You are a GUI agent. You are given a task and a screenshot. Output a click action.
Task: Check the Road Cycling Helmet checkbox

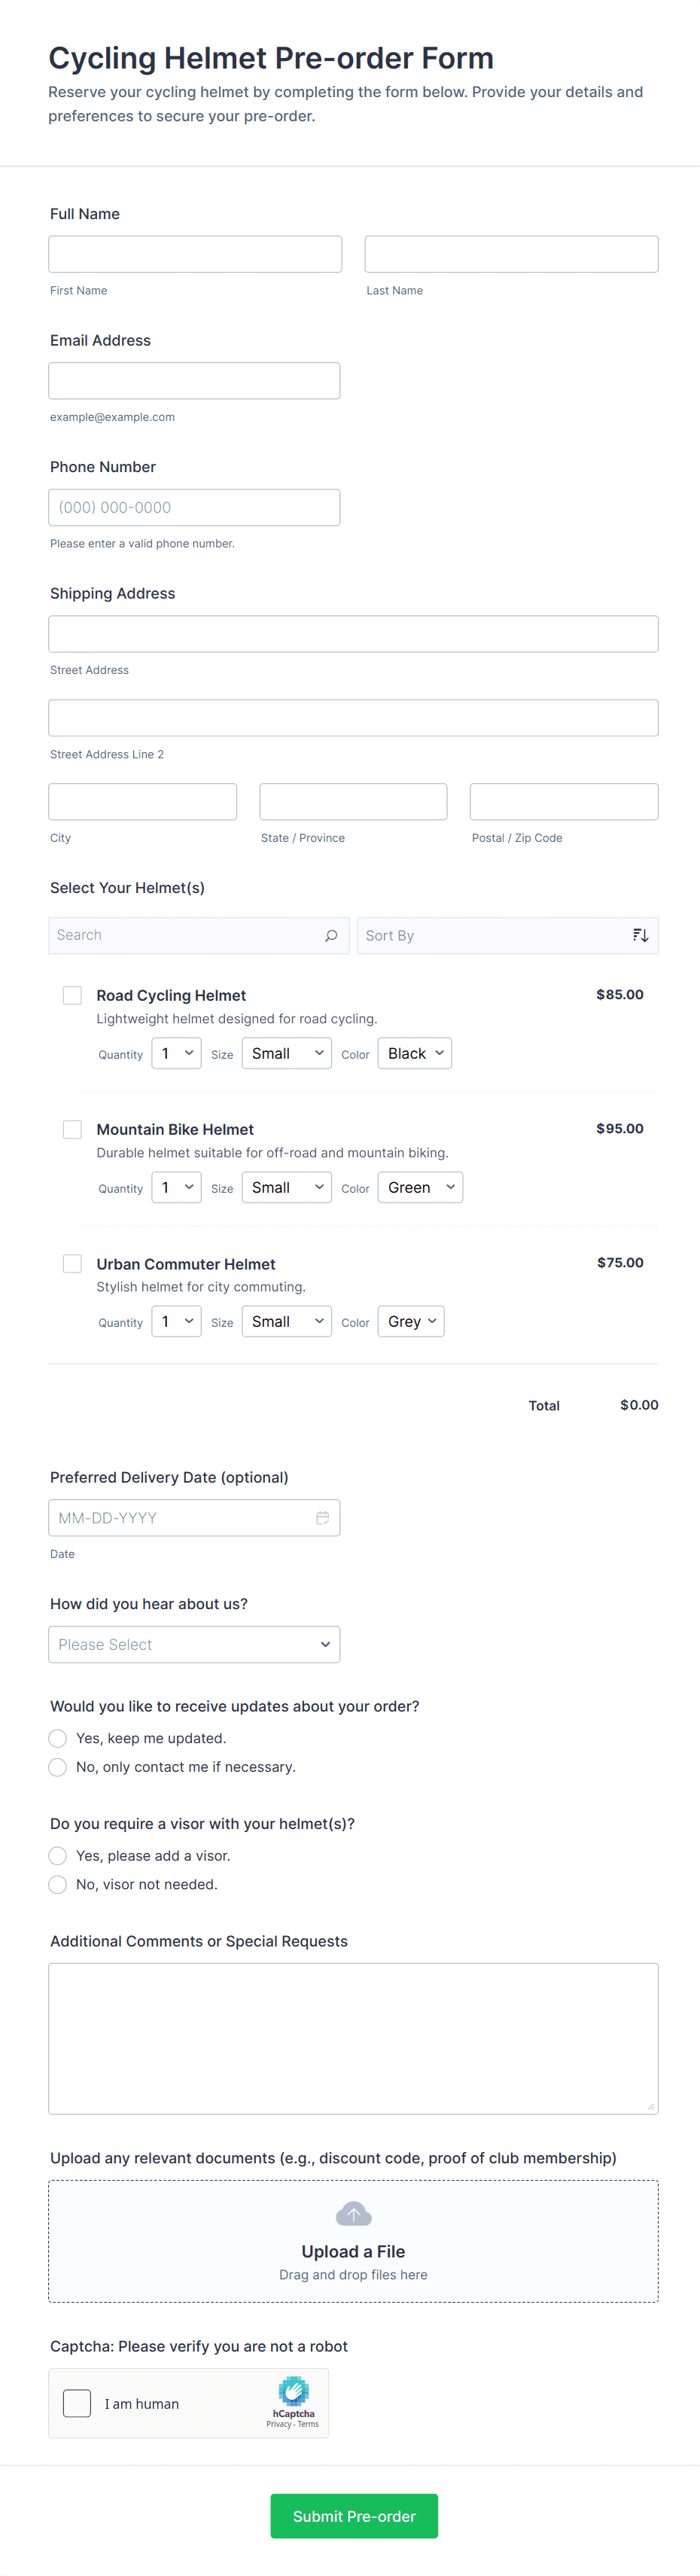tap(72, 995)
